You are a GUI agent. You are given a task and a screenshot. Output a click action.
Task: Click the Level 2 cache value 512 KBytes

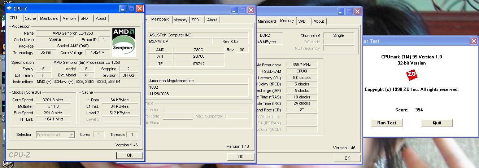click(120, 113)
